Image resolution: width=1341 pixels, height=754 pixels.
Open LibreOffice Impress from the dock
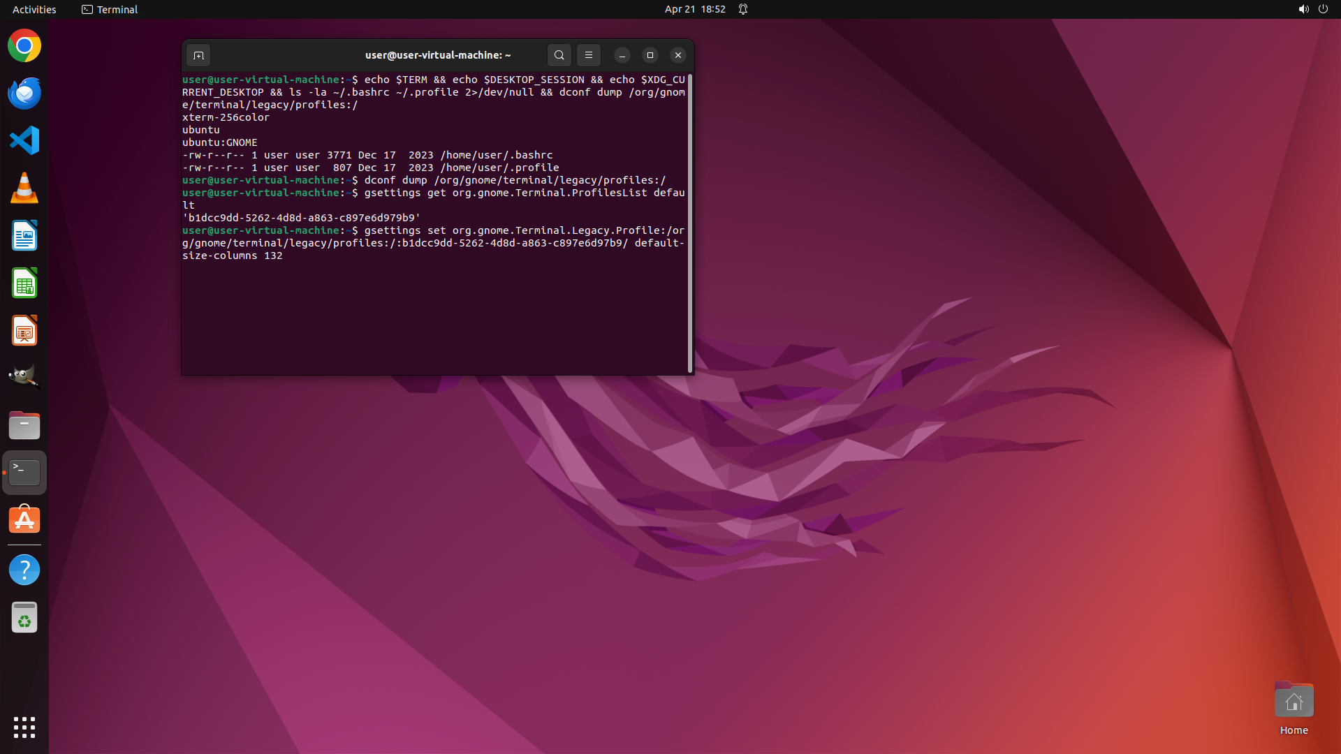click(24, 331)
